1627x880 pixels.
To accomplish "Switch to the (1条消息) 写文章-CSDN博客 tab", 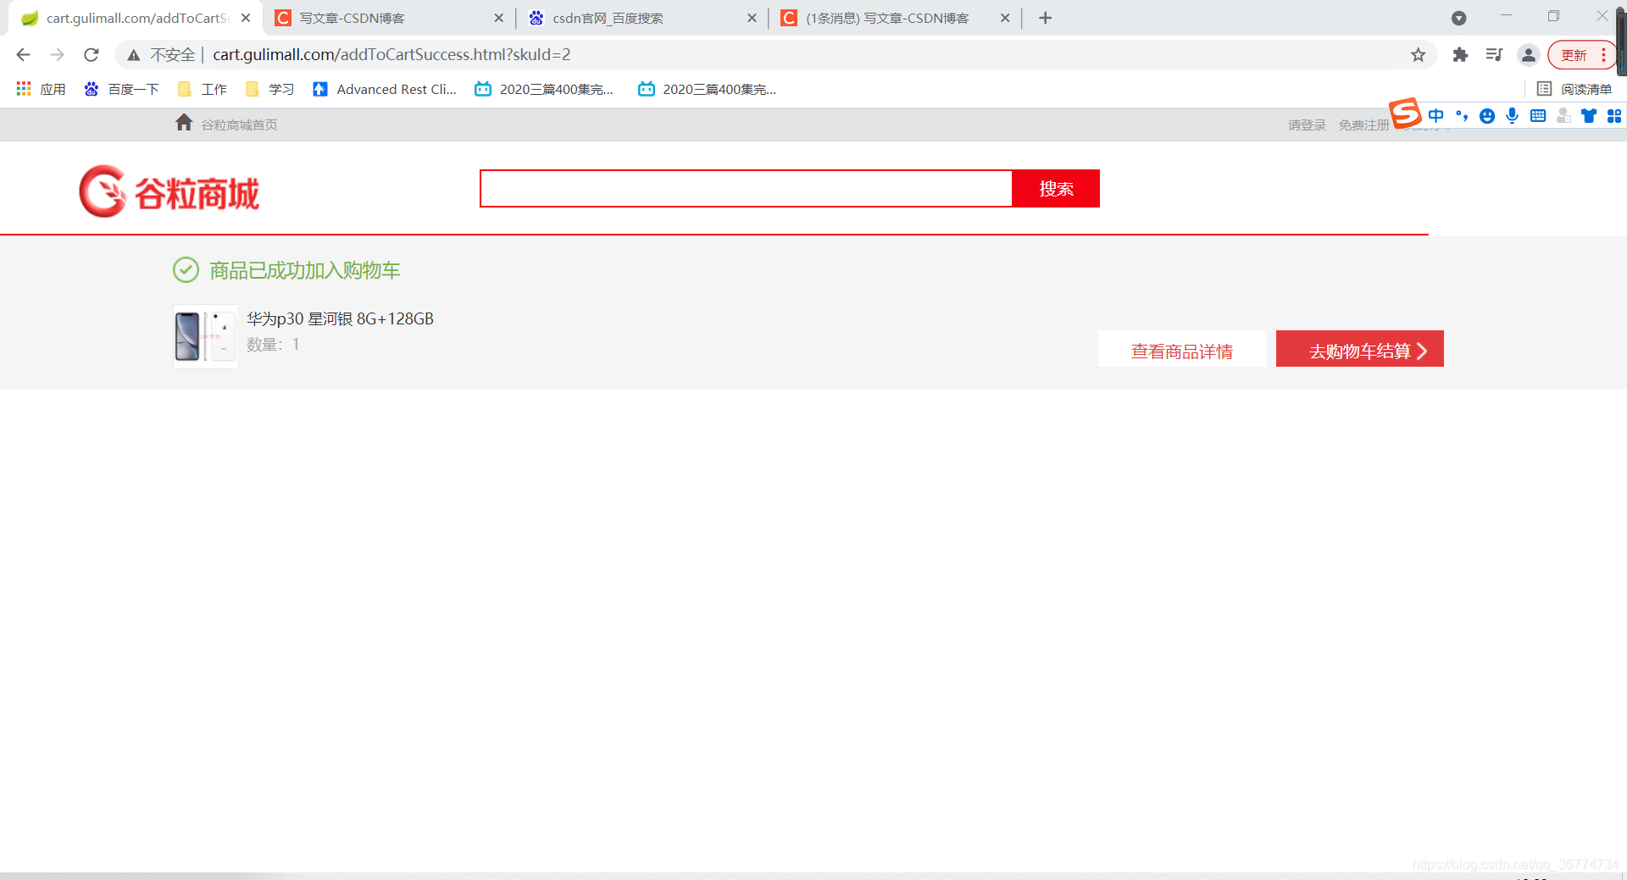I will pos(895,18).
